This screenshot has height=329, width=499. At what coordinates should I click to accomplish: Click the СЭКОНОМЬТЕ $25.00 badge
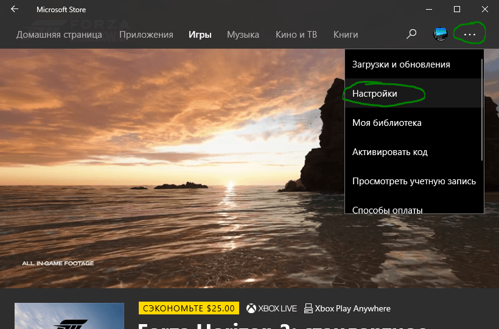189,308
